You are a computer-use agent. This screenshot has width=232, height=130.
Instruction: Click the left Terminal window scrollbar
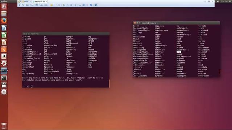click(109, 83)
